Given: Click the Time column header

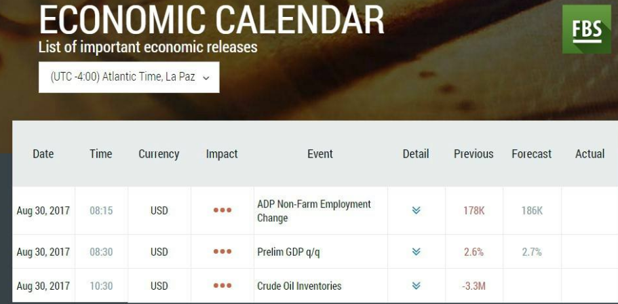Looking at the screenshot, I should click(101, 154).
